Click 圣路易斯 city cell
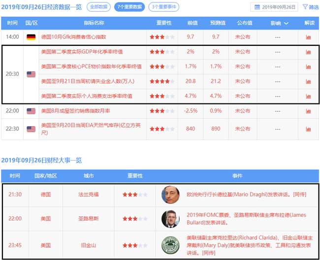 89,219
